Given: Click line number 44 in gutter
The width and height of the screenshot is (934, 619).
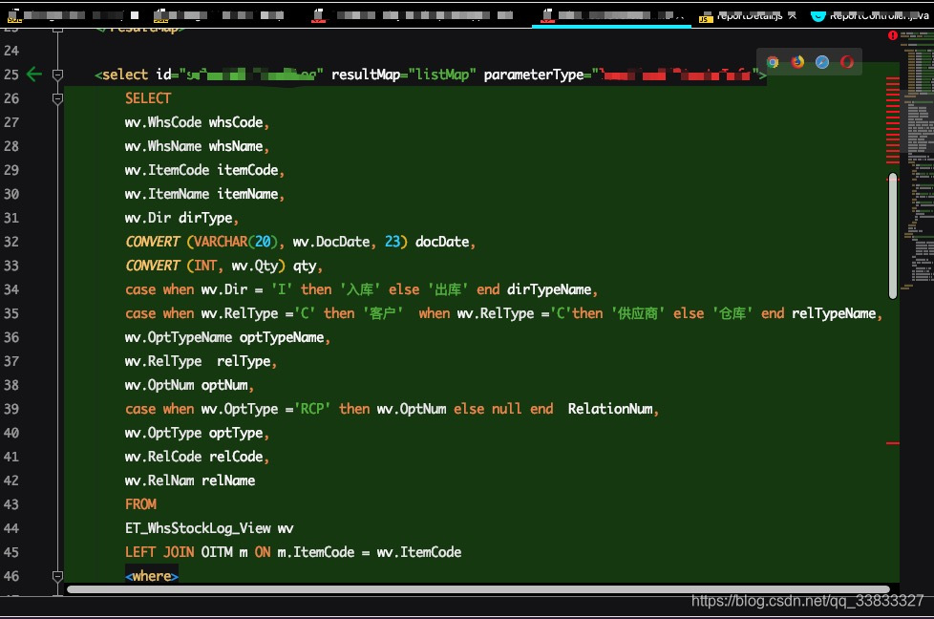Looking at the screenshot, I should (x=11, y=528).
